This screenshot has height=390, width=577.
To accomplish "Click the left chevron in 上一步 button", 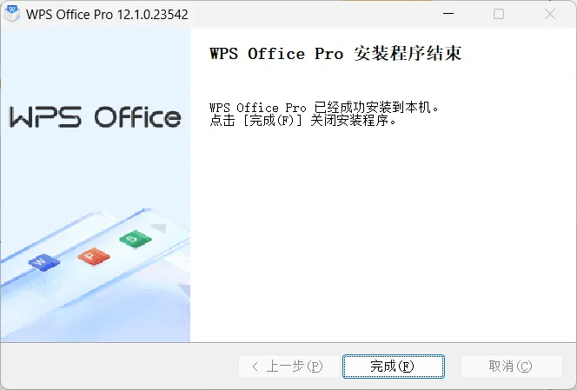I will pyautogui.click(x=255, y=367).
